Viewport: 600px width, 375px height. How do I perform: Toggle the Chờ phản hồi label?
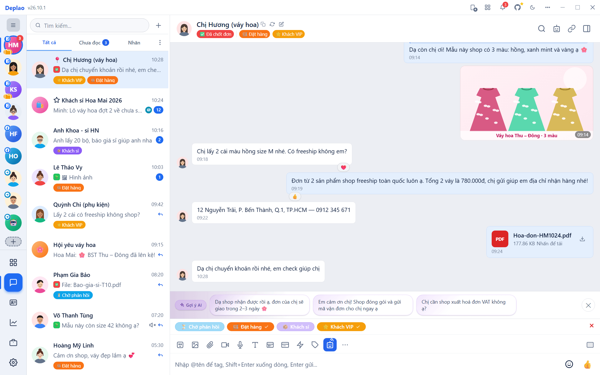tap(200, 327)
